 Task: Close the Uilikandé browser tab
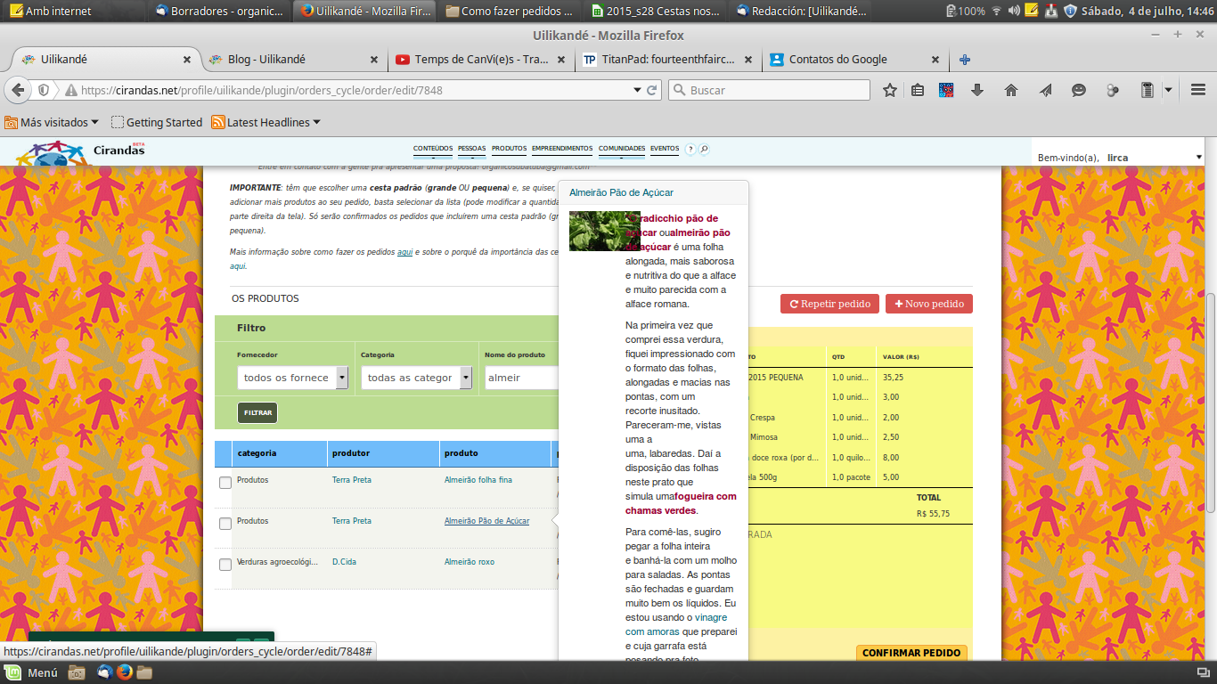(187, 60)
